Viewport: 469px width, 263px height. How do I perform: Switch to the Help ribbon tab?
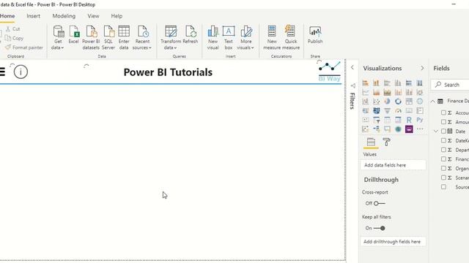[117, 16]
